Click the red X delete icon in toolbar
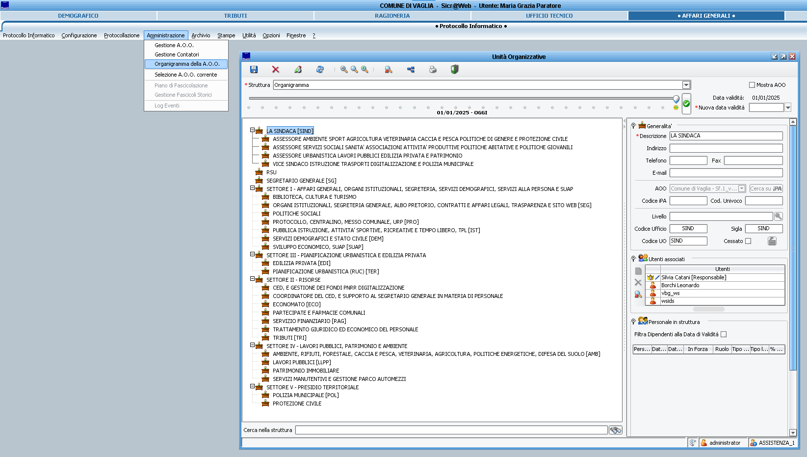Viewport: 807px width, 457px height. 276,70
